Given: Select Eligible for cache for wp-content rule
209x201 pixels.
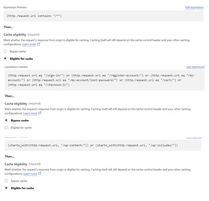Looking at the screenshot, I should (6, 188).
